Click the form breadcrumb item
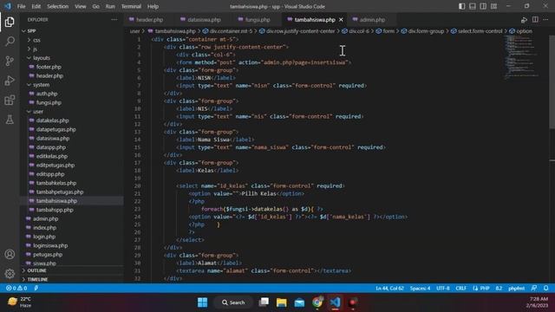The height and width of the screenshot is (312, 555). click(x=388, y=31)
